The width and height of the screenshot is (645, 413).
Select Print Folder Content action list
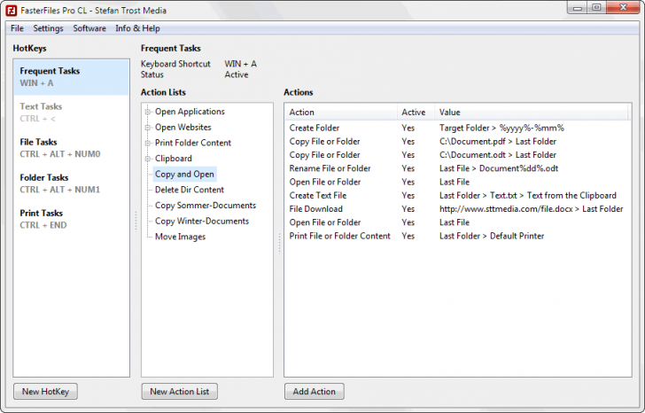193,143
